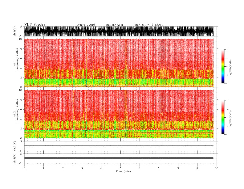The image size is (244, 189).
Task: Click the "-5" tick on ch.1 colorbar
Action: point(227,66)
